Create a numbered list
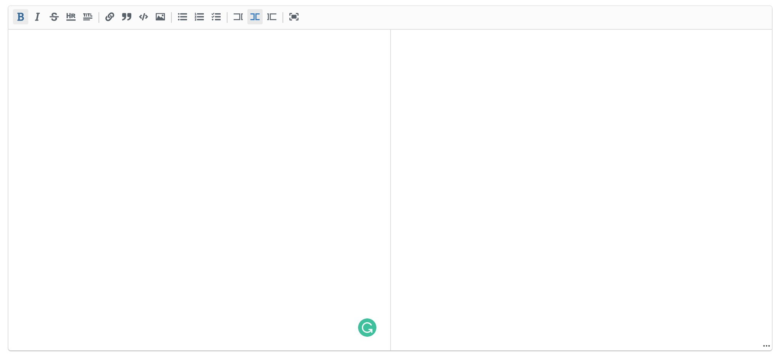 pos(199,17)
